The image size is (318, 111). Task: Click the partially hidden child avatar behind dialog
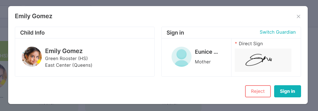coord(3,76)
